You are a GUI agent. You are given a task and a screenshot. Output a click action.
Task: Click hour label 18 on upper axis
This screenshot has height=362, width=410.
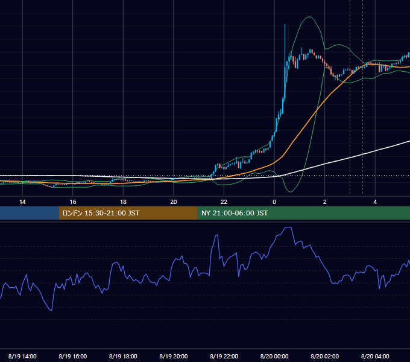[123, 202]
